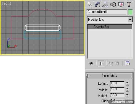Click the ChamferBox01 name field
Image resolution: width=135 pixels, height=104 pixels.
point(107,12)
